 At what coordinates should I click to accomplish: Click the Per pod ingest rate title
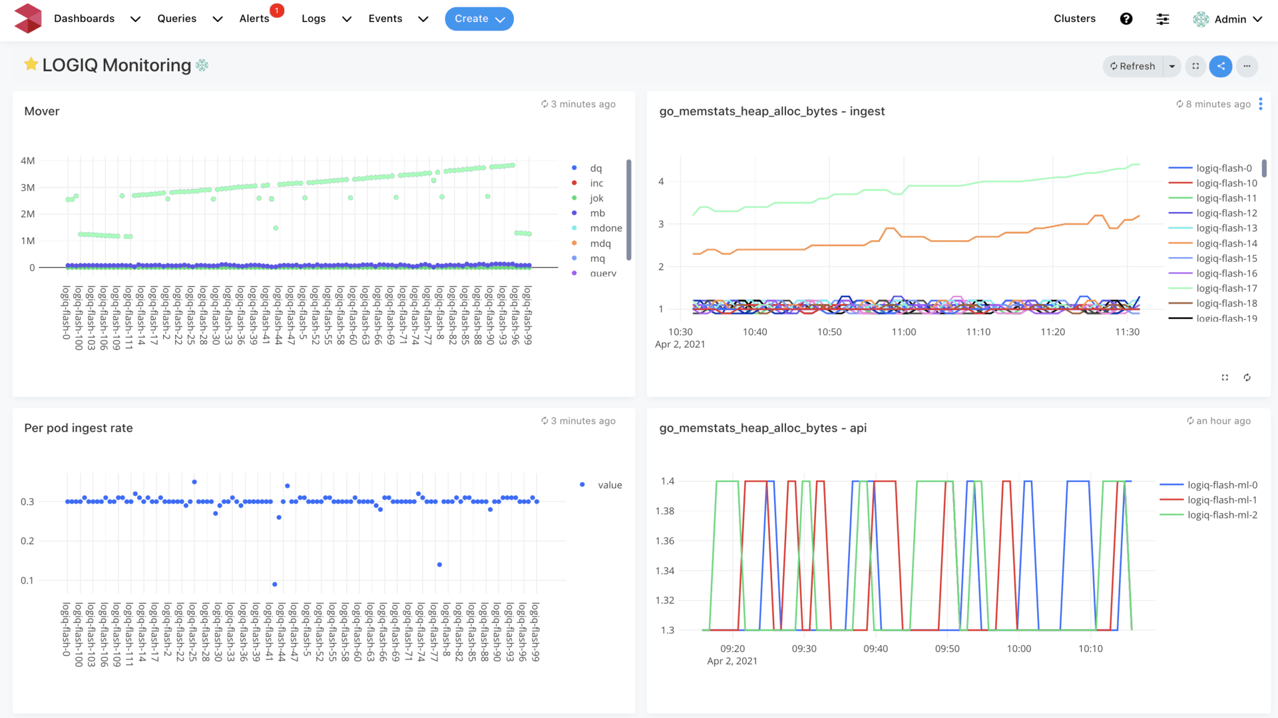tap(79, 428)
